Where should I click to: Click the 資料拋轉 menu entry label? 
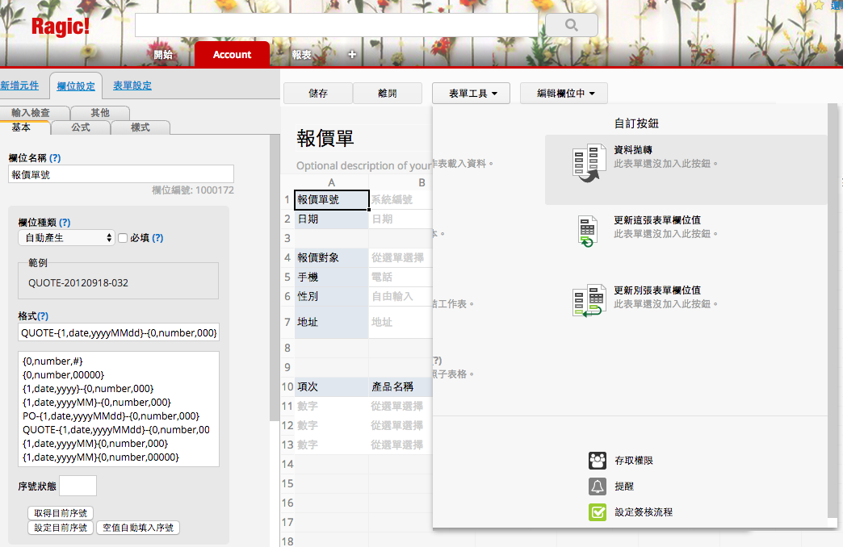pos(633,150)
